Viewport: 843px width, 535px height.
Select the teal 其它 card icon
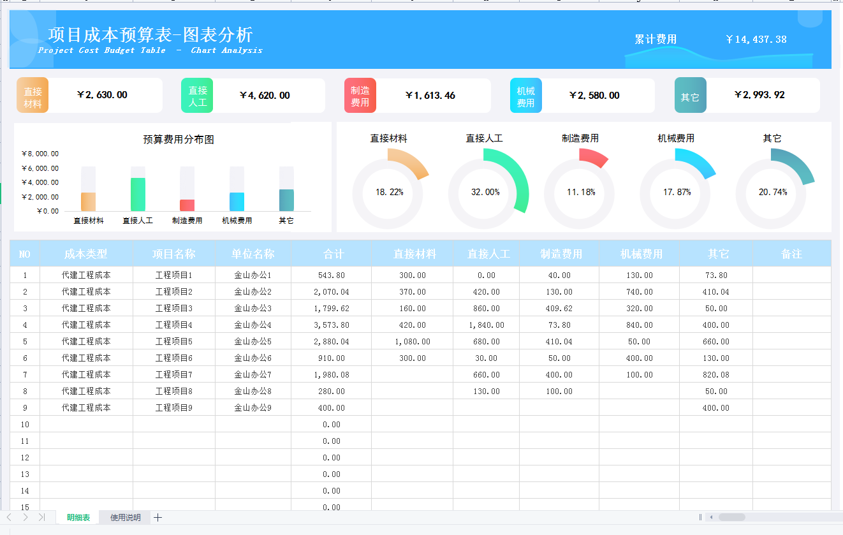[691, 96]
